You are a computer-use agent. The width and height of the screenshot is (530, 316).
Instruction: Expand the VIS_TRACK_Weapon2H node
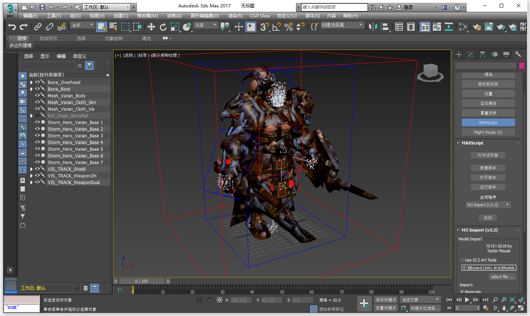[32, 176]
